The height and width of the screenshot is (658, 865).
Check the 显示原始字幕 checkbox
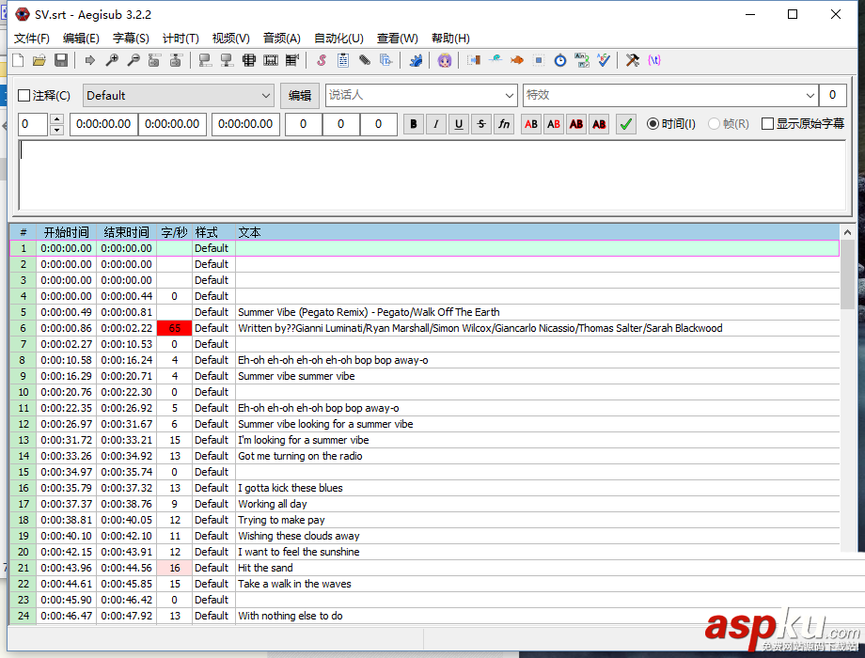pos(768,124)
